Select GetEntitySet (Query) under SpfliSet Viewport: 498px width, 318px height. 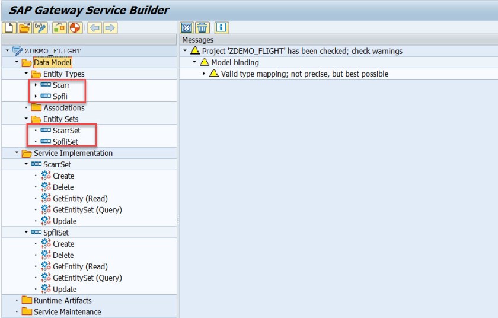[x=87, y=278]
